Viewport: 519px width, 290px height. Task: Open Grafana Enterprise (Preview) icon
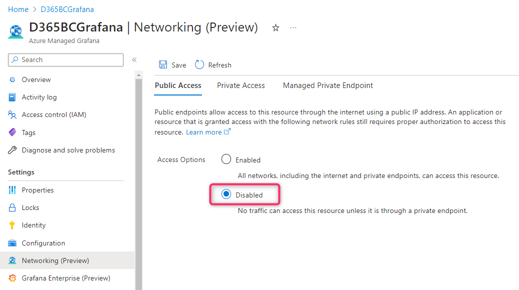[12, 278]
